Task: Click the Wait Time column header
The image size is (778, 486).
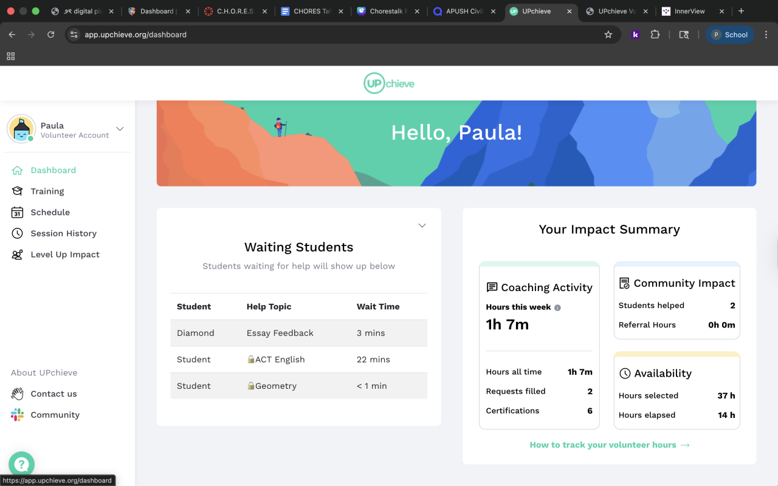Action: click(x=378, y=307)
